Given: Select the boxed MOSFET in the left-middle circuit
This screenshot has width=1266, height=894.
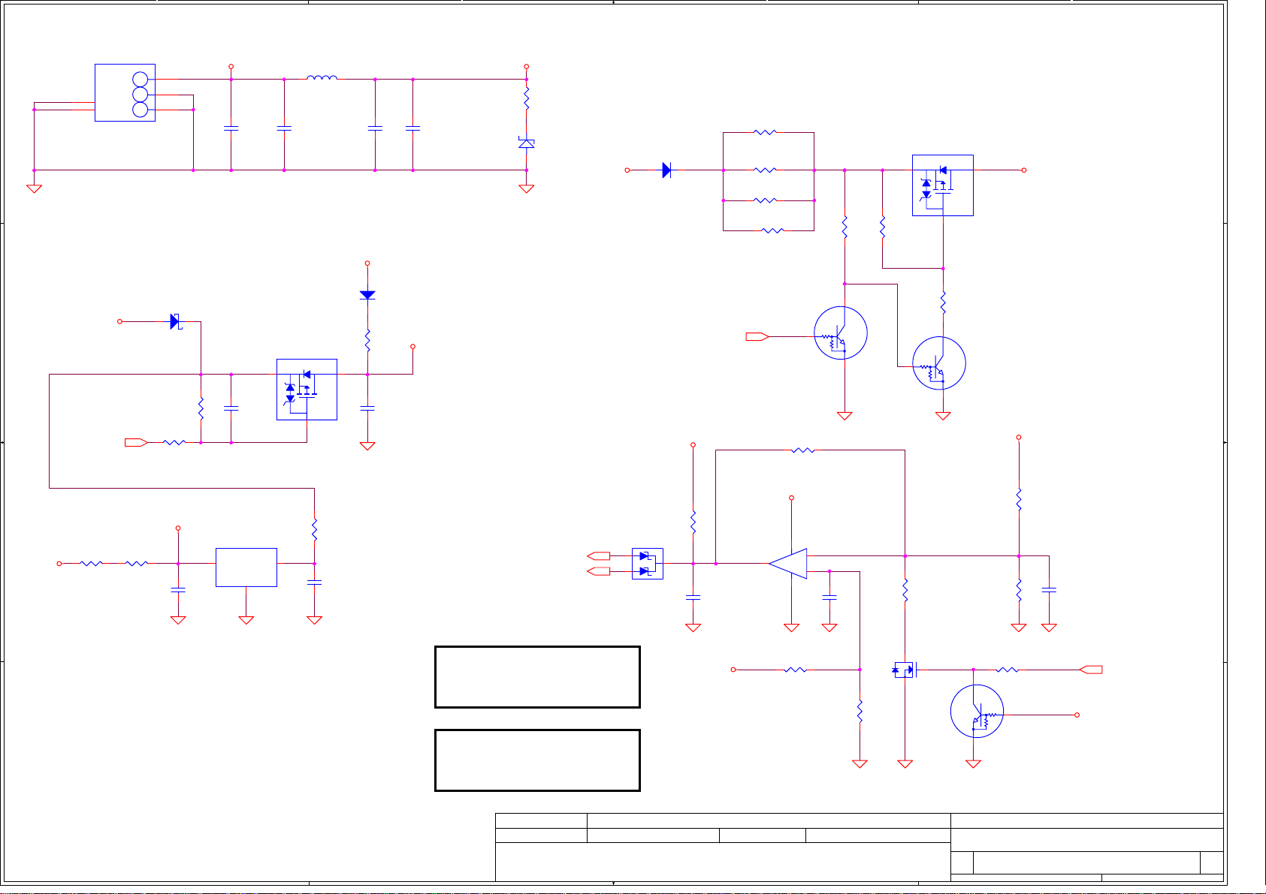Looking at the screenshot, I should (x=307, y=390).
